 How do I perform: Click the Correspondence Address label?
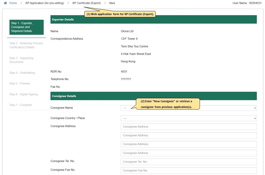point(67,39)
